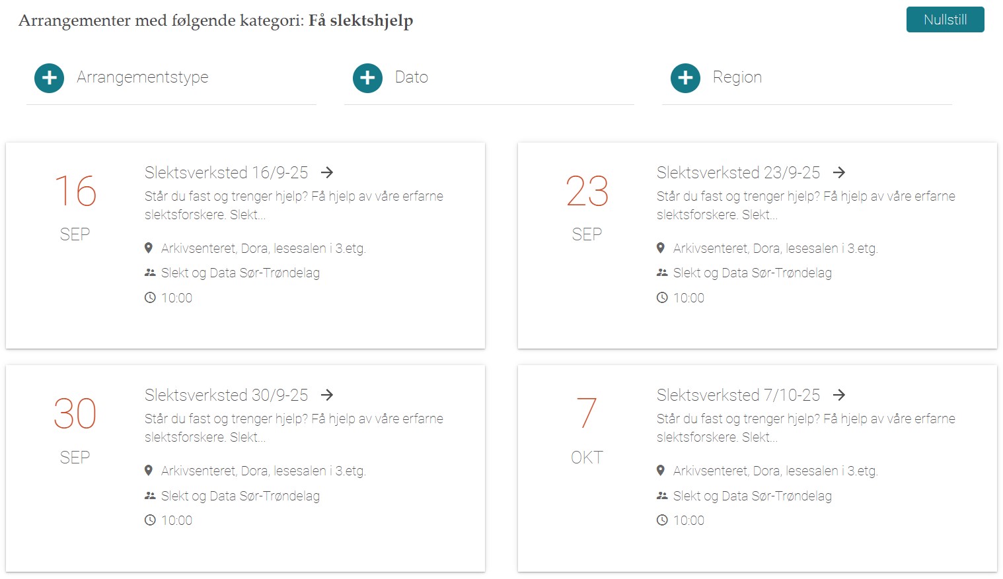Select the Dato filter label
Viewport: 1003px width, 579px height.
click(x=412, y=78)
